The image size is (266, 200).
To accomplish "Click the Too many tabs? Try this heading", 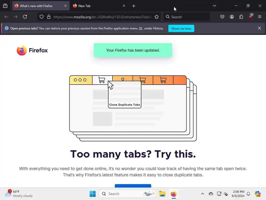I will click(x=133, y=154).
